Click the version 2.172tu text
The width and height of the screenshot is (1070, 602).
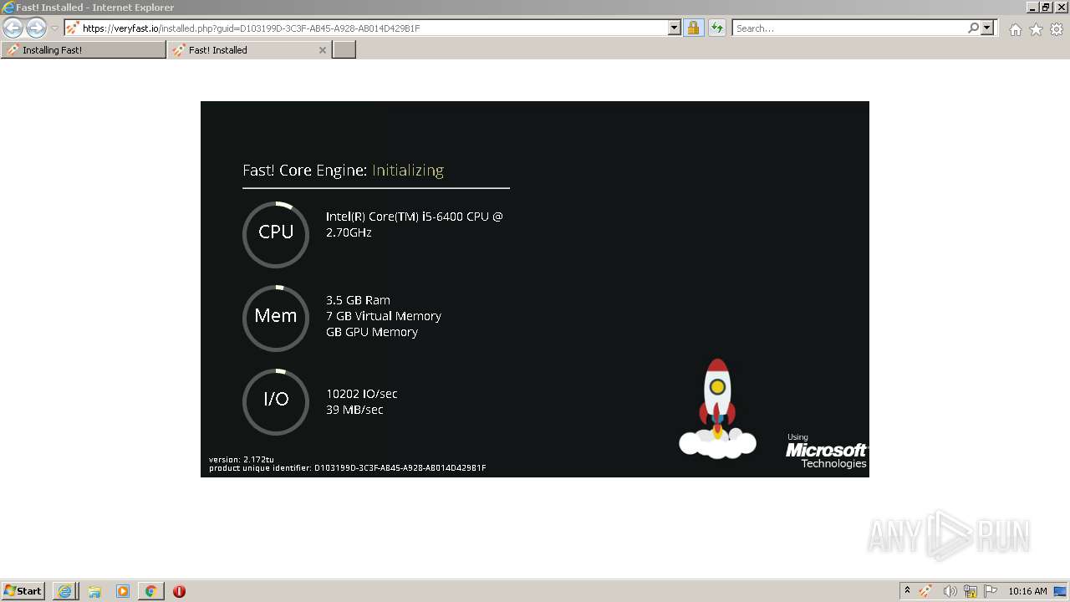tap(242, 459)
